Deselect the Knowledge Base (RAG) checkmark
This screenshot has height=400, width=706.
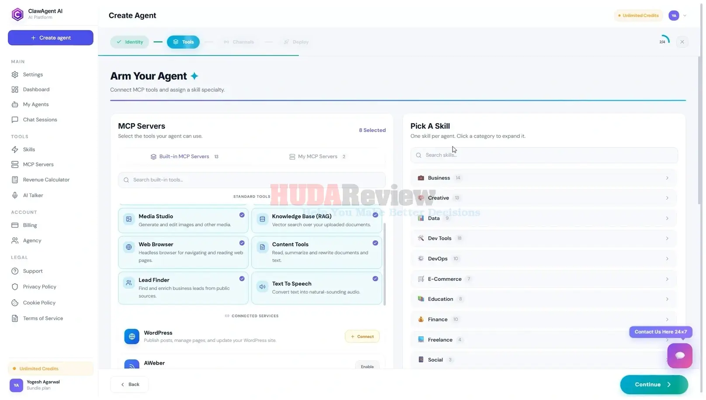[375, 215]
